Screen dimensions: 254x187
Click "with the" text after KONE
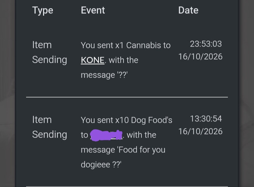123,60
